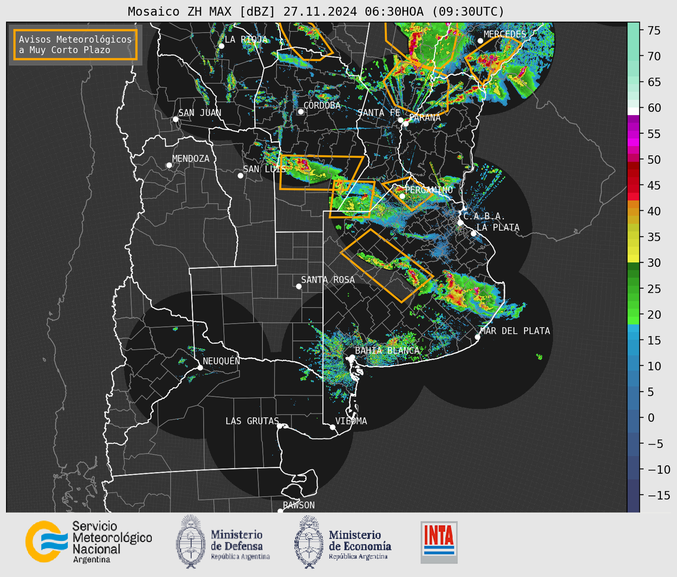The width and height of the screenshot is (677, 577).
Task: Select the SANTA FE city label
Action: pos(379,113)
